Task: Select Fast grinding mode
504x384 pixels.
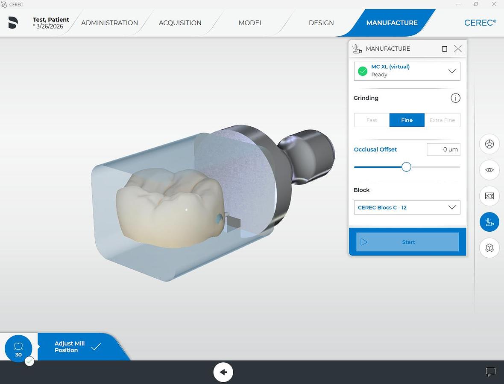Action: tap(372, 120)
